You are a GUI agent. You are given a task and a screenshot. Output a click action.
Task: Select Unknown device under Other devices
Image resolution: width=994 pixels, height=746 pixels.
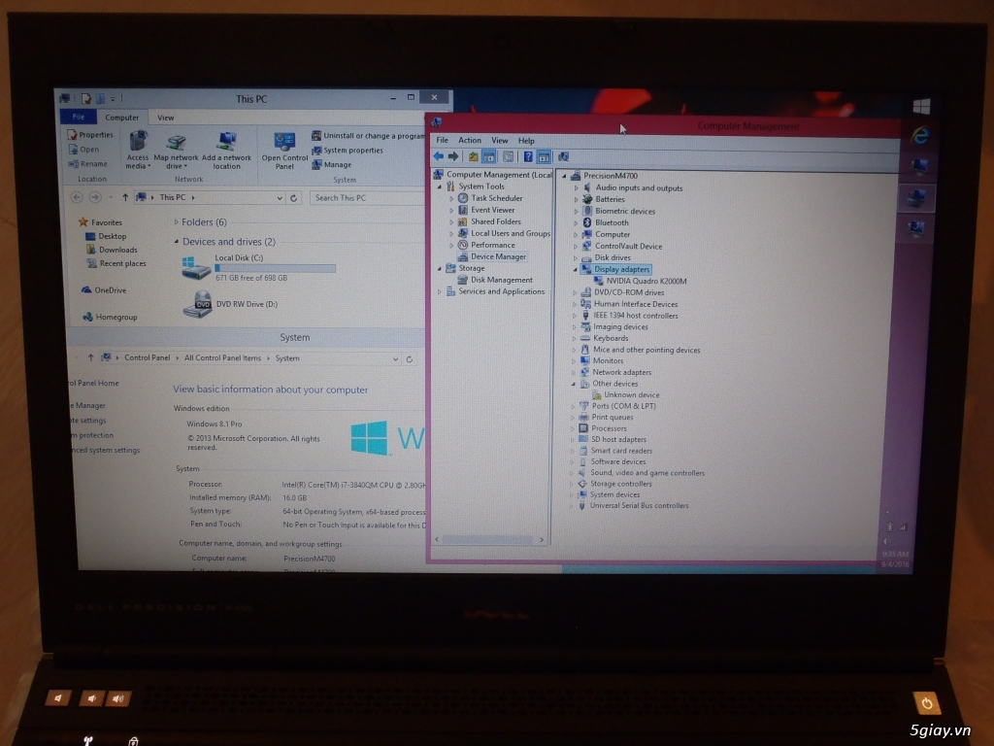(x=631, y=394)
